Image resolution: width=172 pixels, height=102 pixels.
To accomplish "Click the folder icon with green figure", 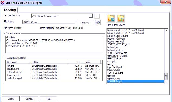I will pos(121,18).
